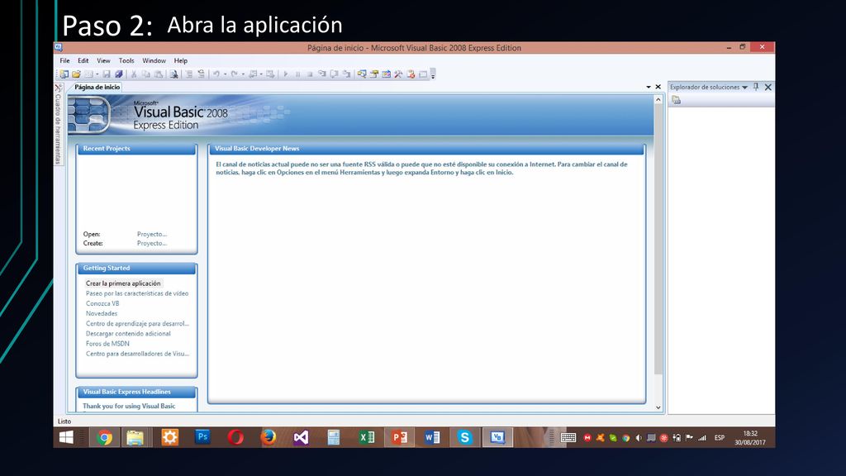Open the Edit menu

tap(83, 60)
